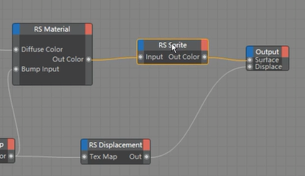Click the red corner of the cut-off left node
The image size is (305, 176).
click(x=11, y=144)
